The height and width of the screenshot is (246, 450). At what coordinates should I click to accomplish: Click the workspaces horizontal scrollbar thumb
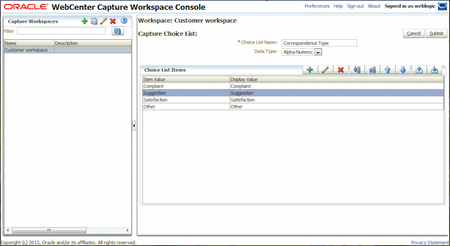(x=49, y=230)
